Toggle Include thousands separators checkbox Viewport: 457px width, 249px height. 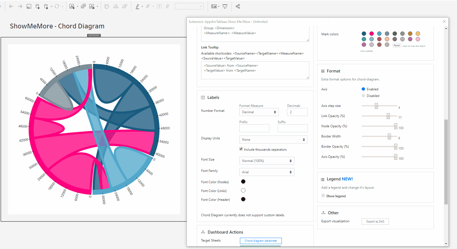tap(241, 149)
